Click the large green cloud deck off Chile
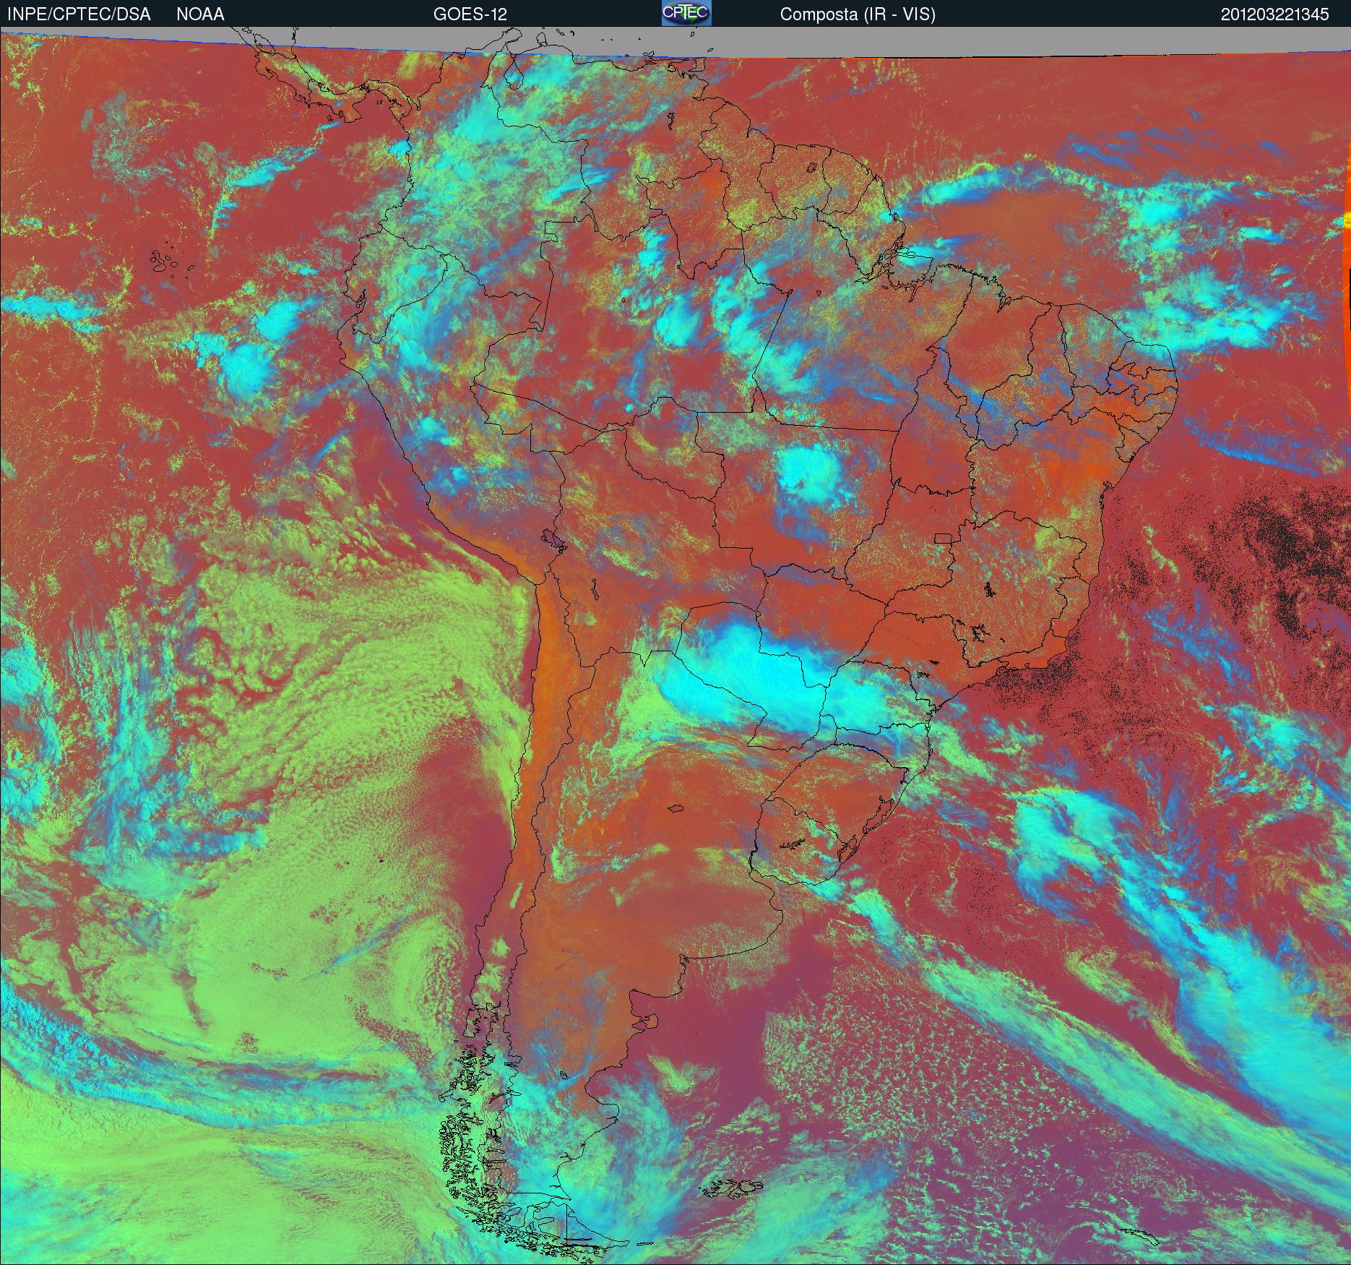The height and width of the screenshot is (1265, 1351). [x=303, y=723]
